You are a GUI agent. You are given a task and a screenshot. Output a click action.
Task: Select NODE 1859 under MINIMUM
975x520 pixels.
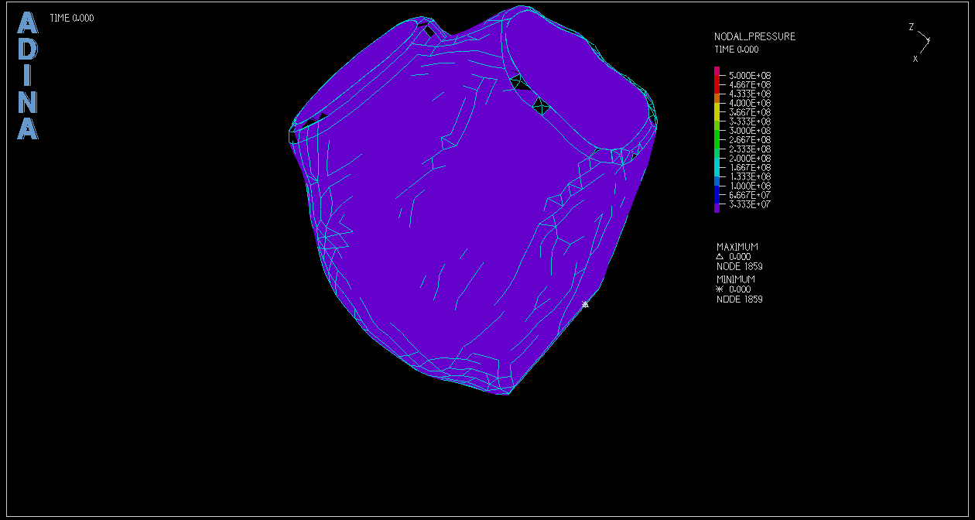(x=739, y=299)
